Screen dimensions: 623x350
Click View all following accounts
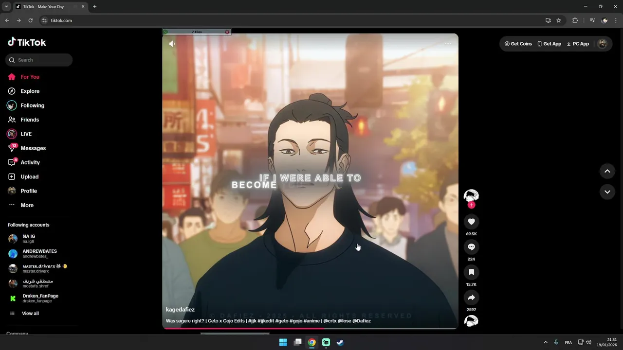click(24, 314)
